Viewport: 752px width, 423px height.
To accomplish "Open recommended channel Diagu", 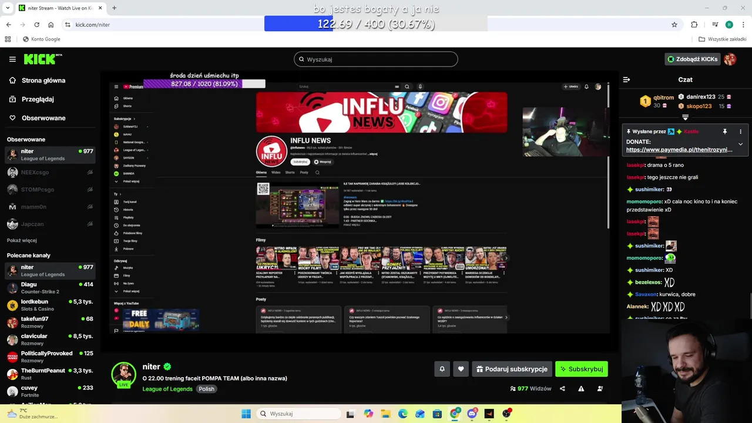I will [50, 288].
